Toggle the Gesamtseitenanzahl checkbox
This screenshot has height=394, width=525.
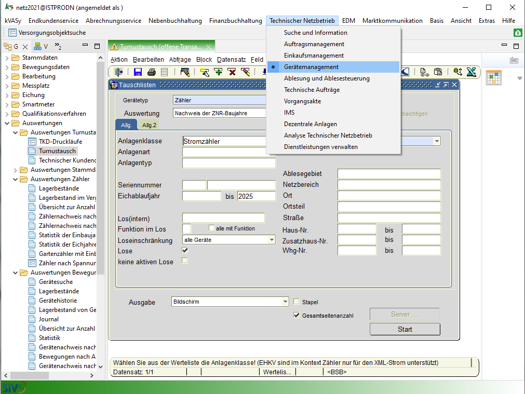(x=297, y=315)
